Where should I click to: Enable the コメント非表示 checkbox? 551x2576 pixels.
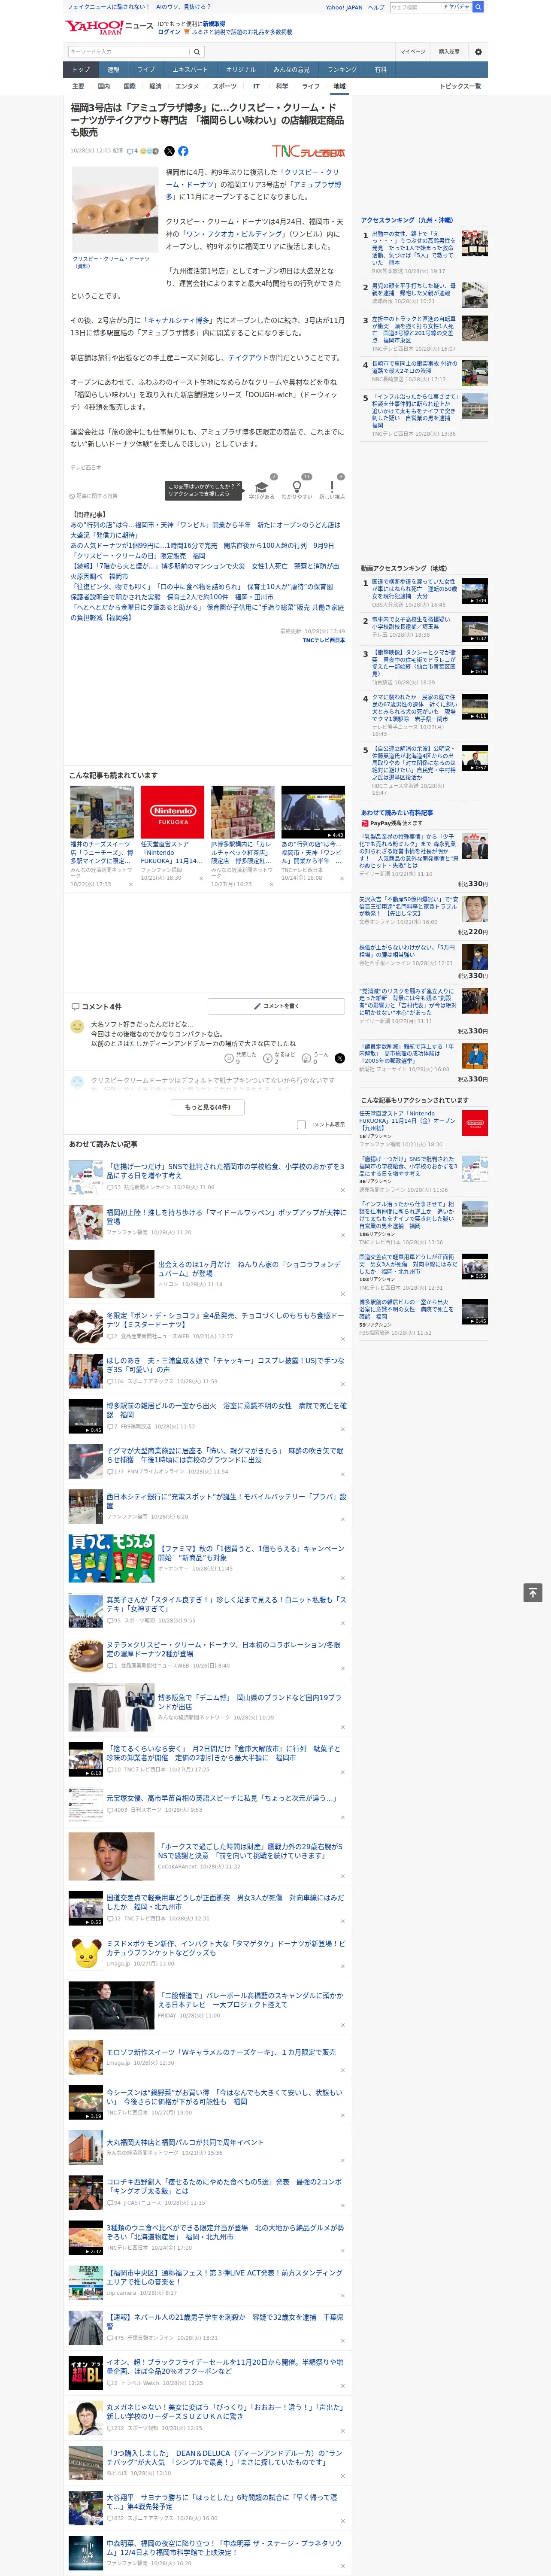(x=301, y=1125)
